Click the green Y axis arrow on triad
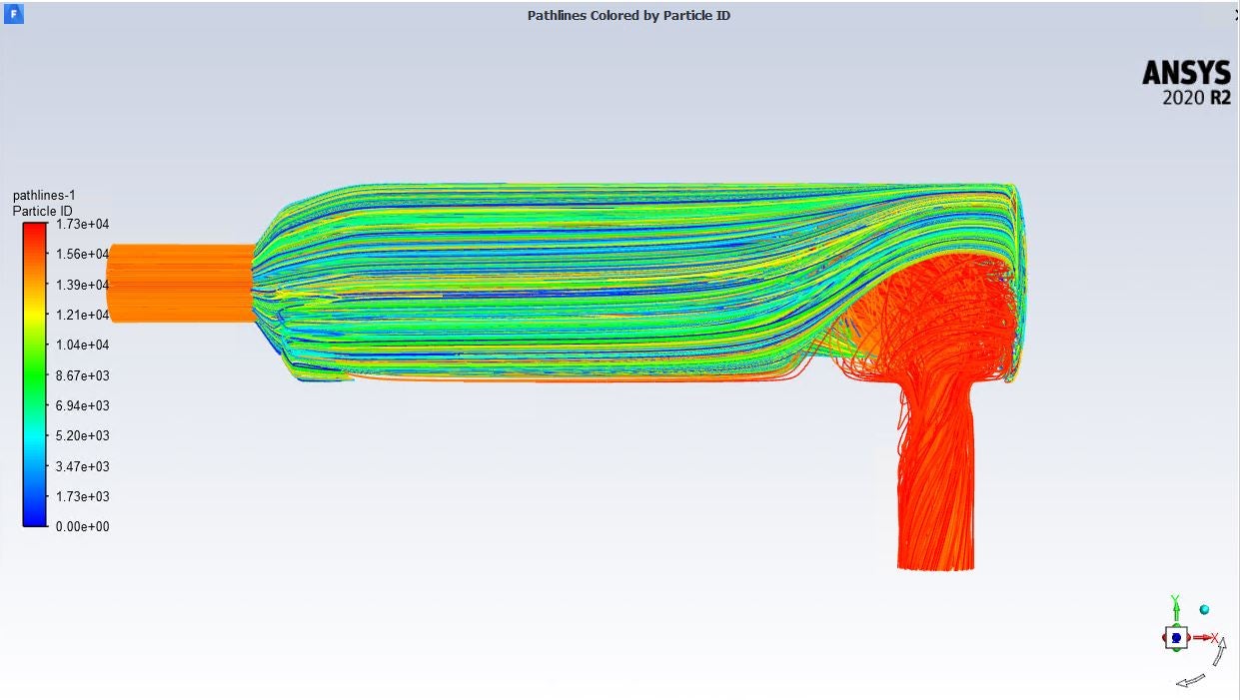The height and width of the screenshot is (700, 1240). click(1176, 608)
